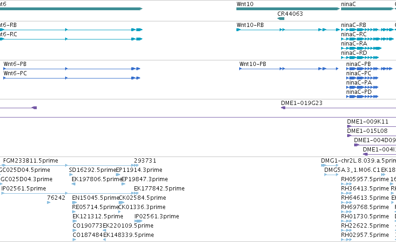Click EP19847.3prime EST label
The height and width of the screenshot is (242, 396).
(x=145, y=179)
